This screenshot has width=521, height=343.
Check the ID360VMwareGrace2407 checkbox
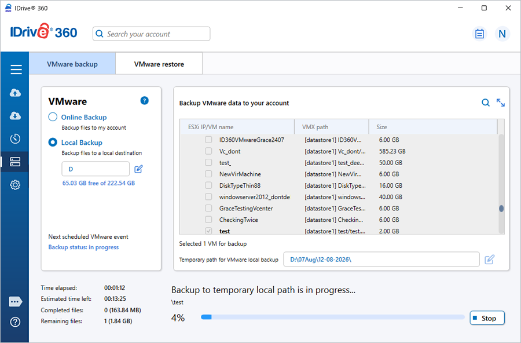(x=208, y=140)
